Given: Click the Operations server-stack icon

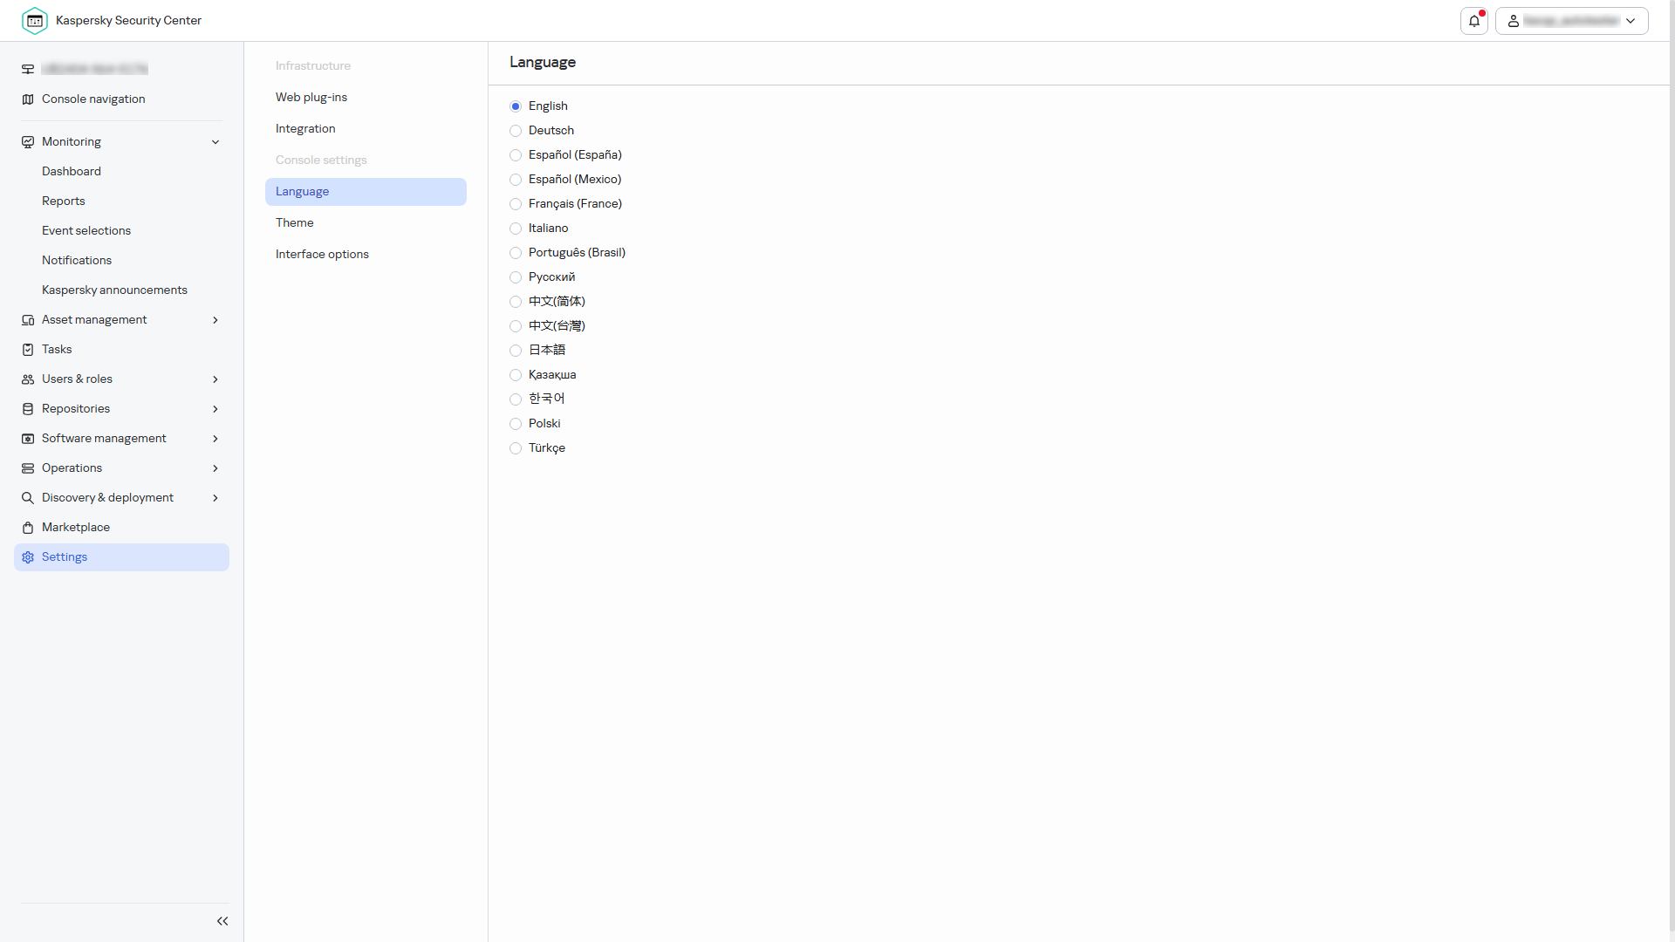Looking at the screenshot, I should 28,468.
